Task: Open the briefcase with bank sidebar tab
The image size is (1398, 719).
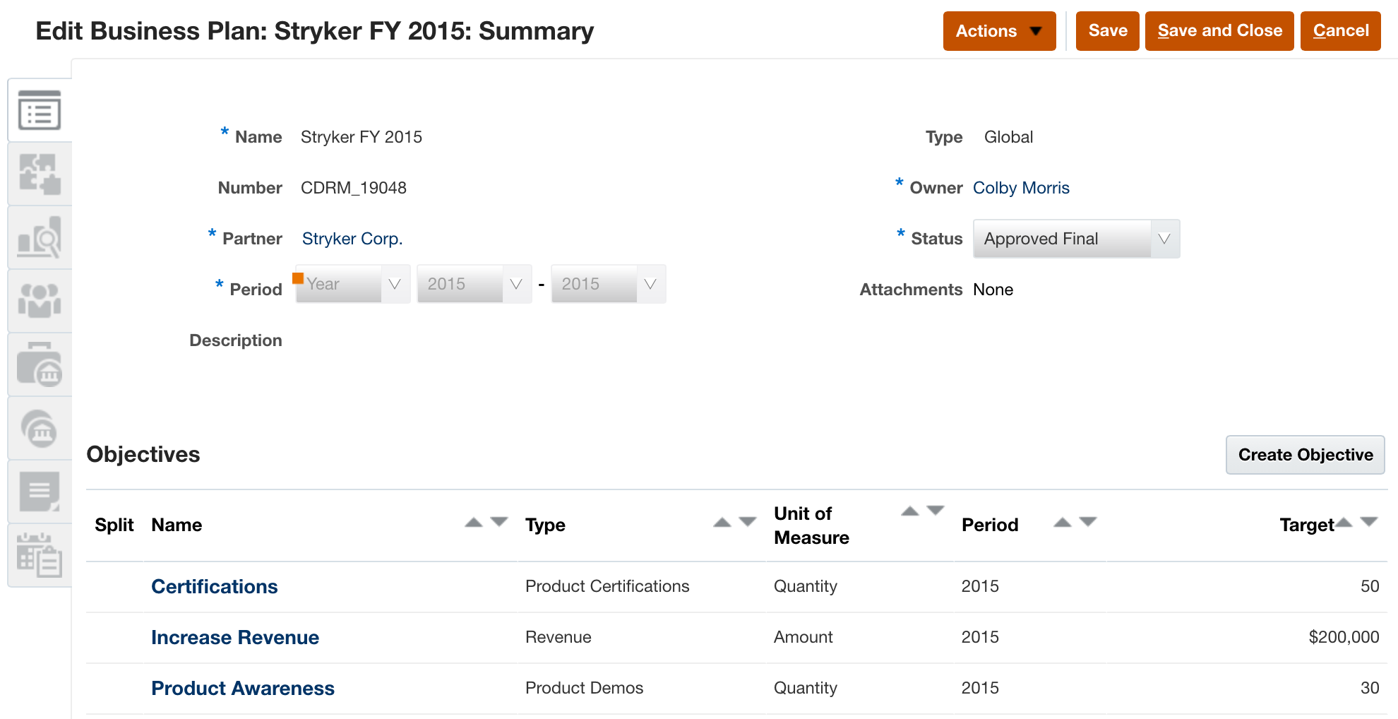Action: click(x=40, y=364)
